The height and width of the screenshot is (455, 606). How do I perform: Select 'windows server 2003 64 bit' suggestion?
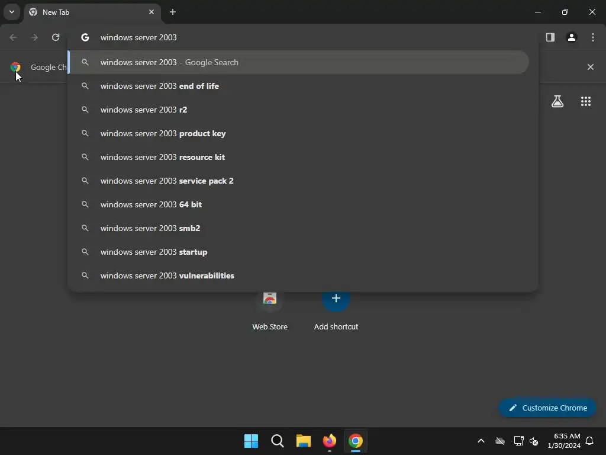click(x=298, y=204)
